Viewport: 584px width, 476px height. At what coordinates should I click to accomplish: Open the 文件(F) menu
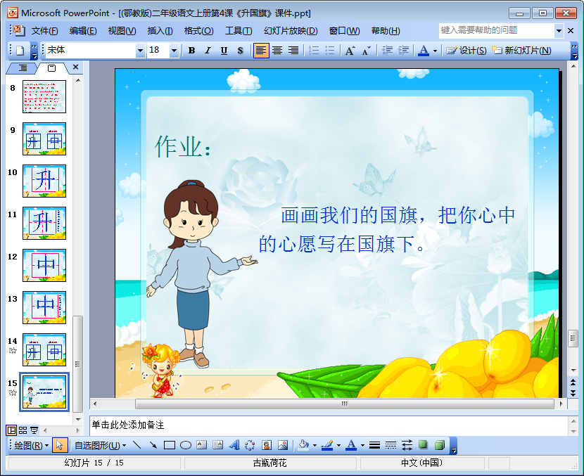pyautogui.click(x=45, y=31)
